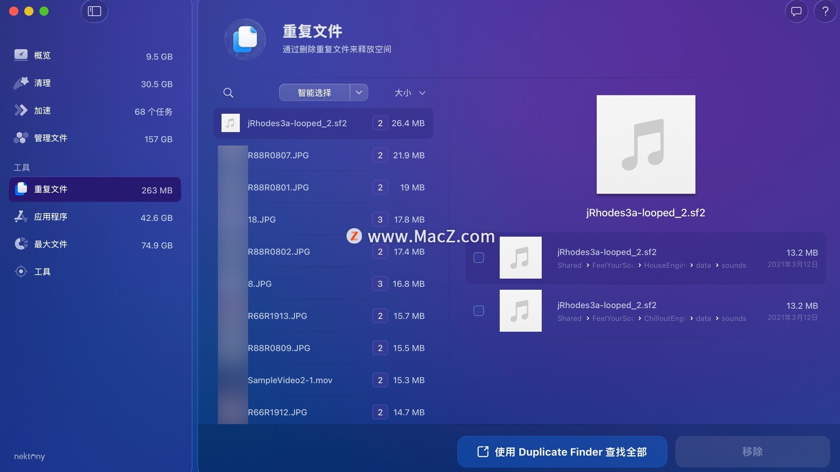Screen dimensions: 840x472
Task: Go to 管理文件 section
Action: (x=50, y=138)
